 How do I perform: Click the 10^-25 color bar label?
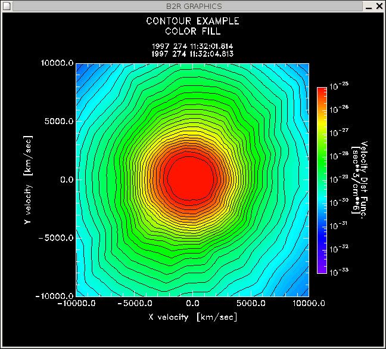click(339, 86)
